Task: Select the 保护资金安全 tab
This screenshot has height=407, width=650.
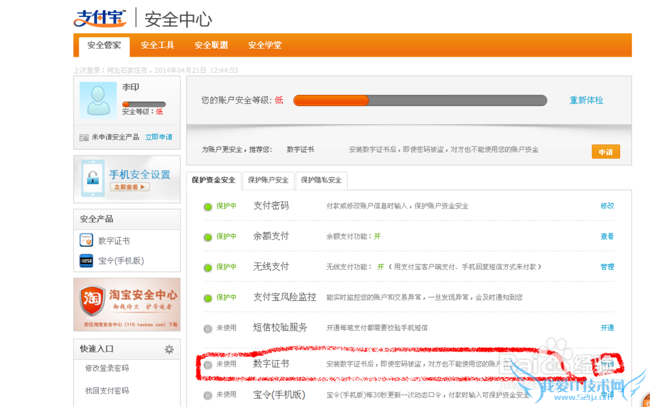Action: click(x=213, y=180)
